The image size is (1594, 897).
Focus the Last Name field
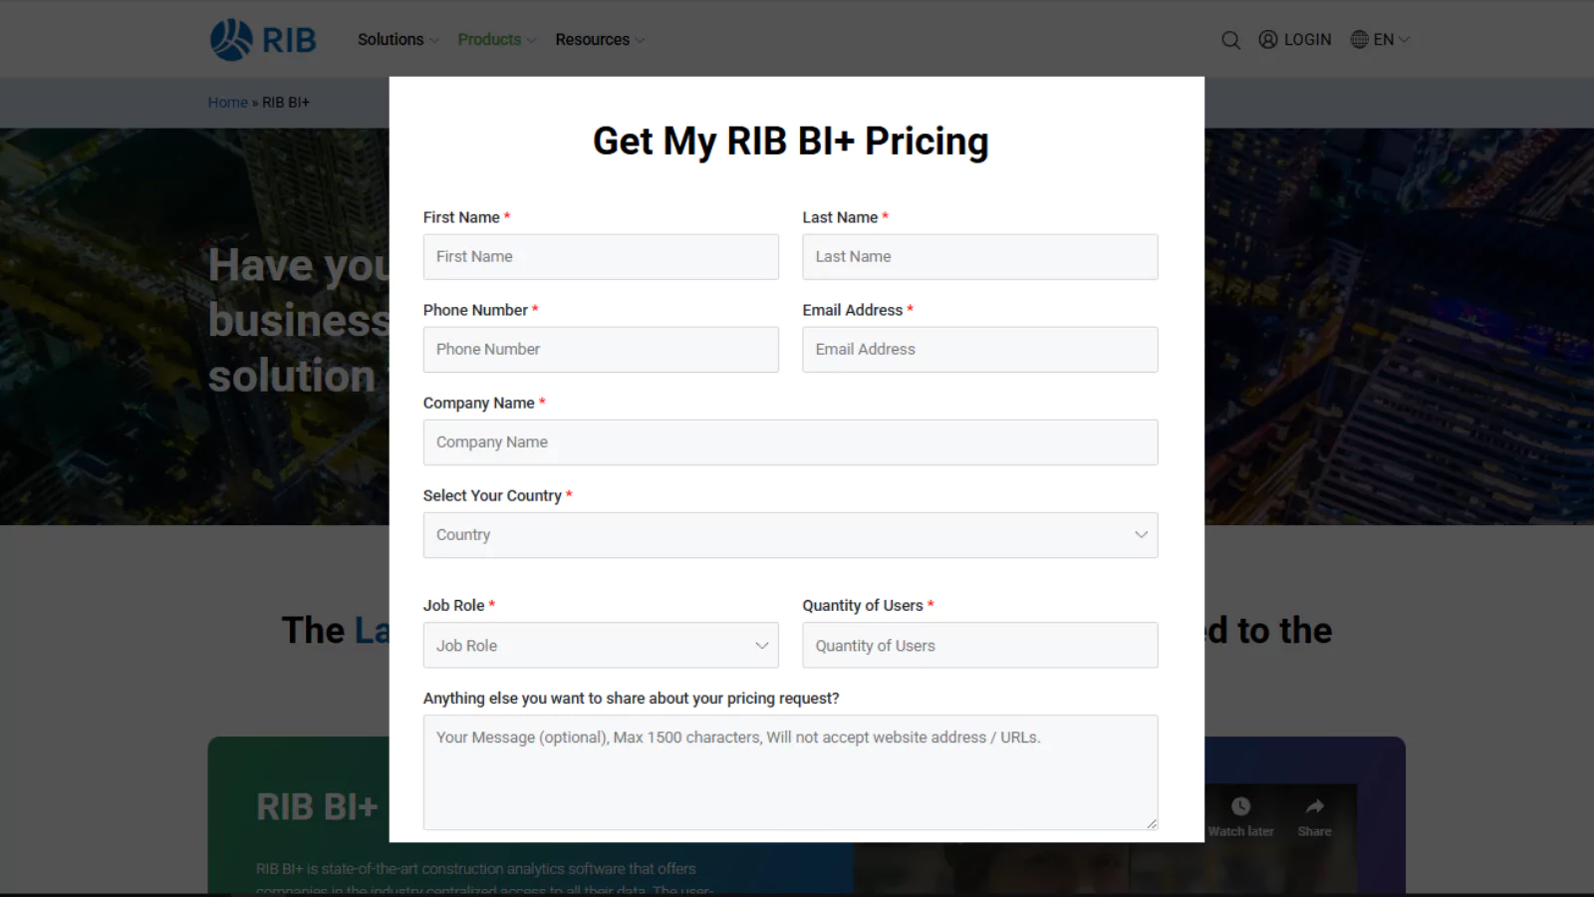pos(980,257)
